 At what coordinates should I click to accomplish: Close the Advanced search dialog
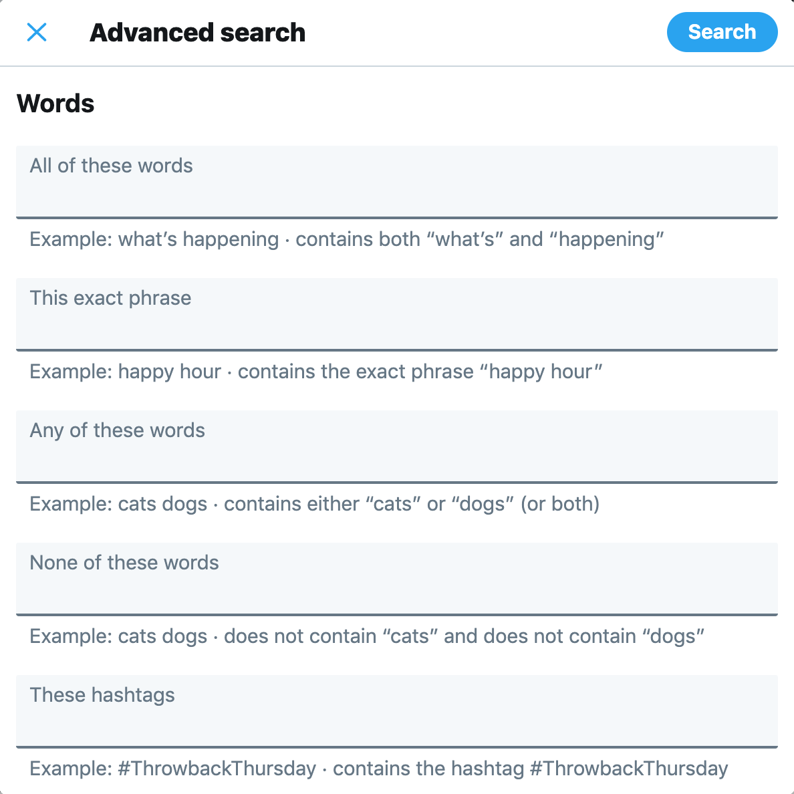pos(37,32)
